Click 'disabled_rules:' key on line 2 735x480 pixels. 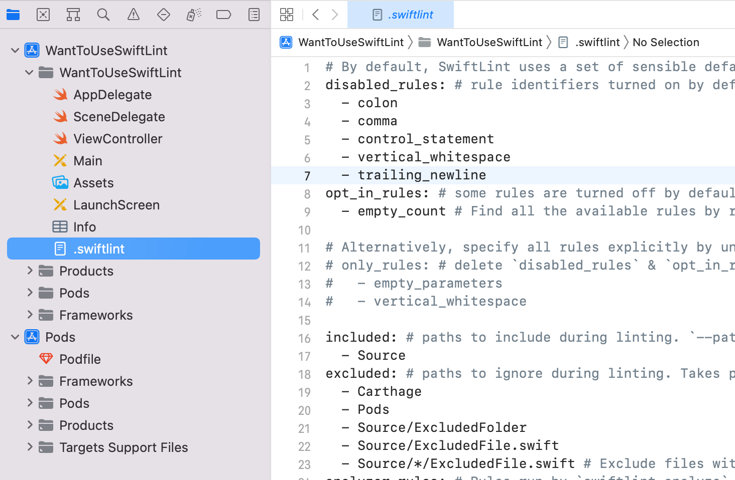(386, 85)
